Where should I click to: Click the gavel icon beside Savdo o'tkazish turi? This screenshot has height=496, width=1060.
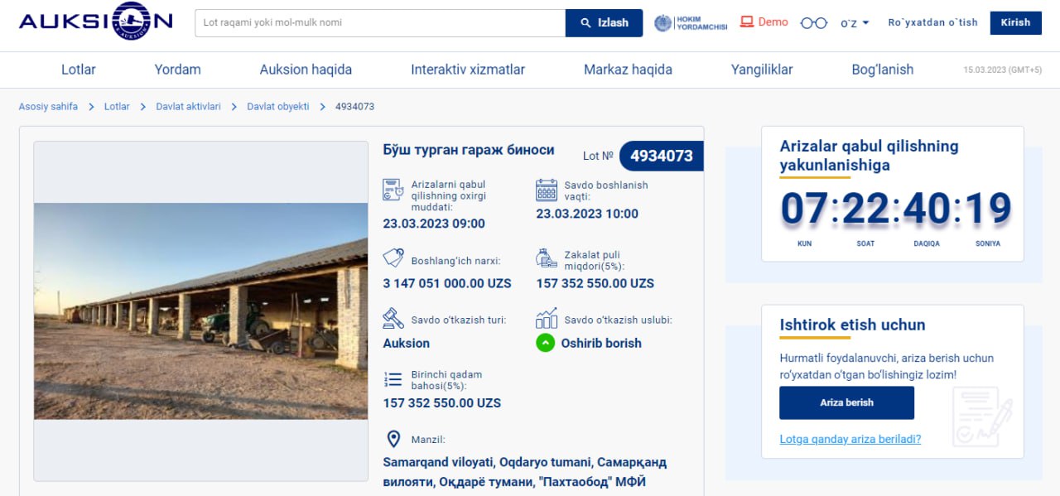393,319
